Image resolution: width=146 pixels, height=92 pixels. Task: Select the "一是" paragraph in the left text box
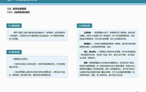pos(37,65)
